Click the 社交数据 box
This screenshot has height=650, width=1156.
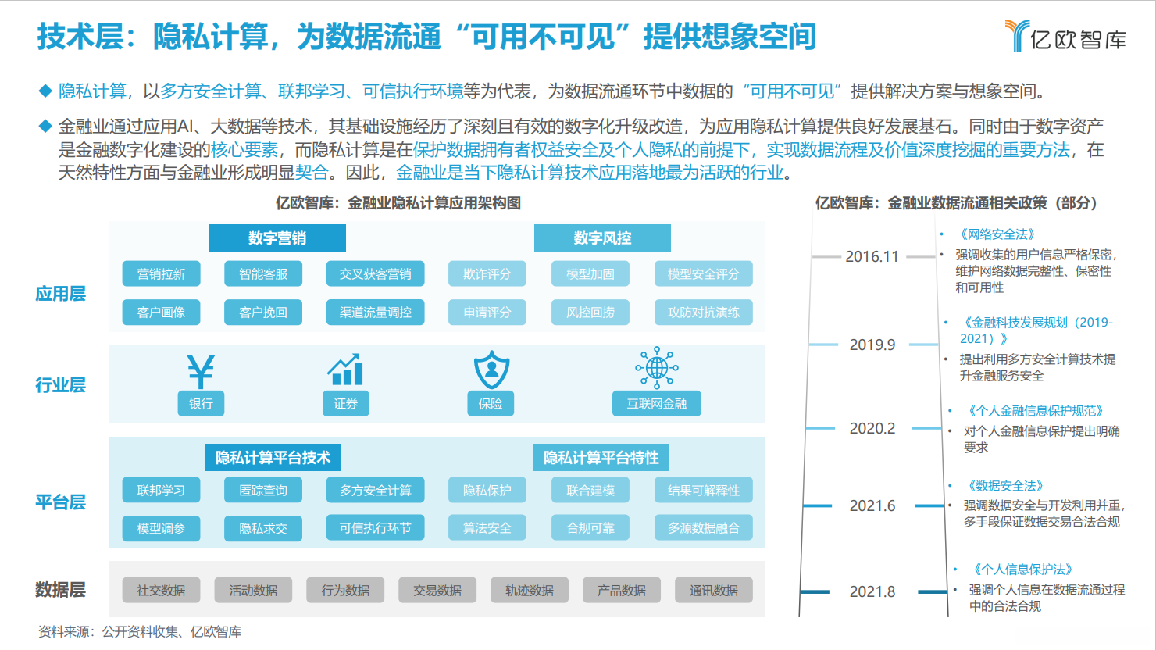[161, 591]
